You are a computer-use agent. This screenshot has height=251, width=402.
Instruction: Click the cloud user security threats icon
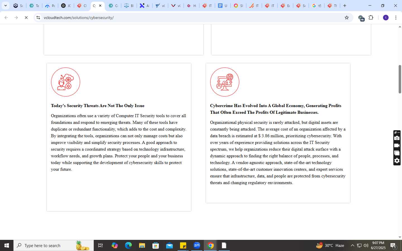tap(66, 82)
